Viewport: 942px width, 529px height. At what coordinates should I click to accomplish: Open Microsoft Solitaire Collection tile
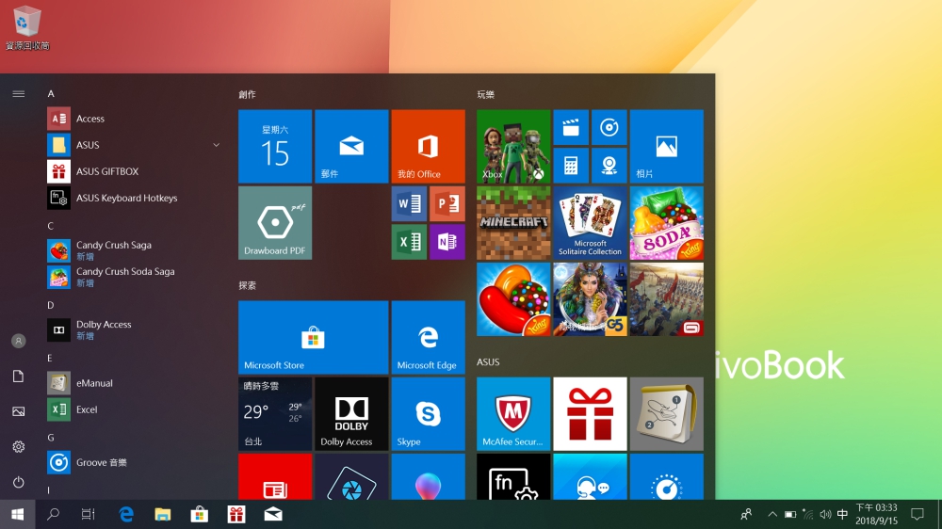(590, 223)
